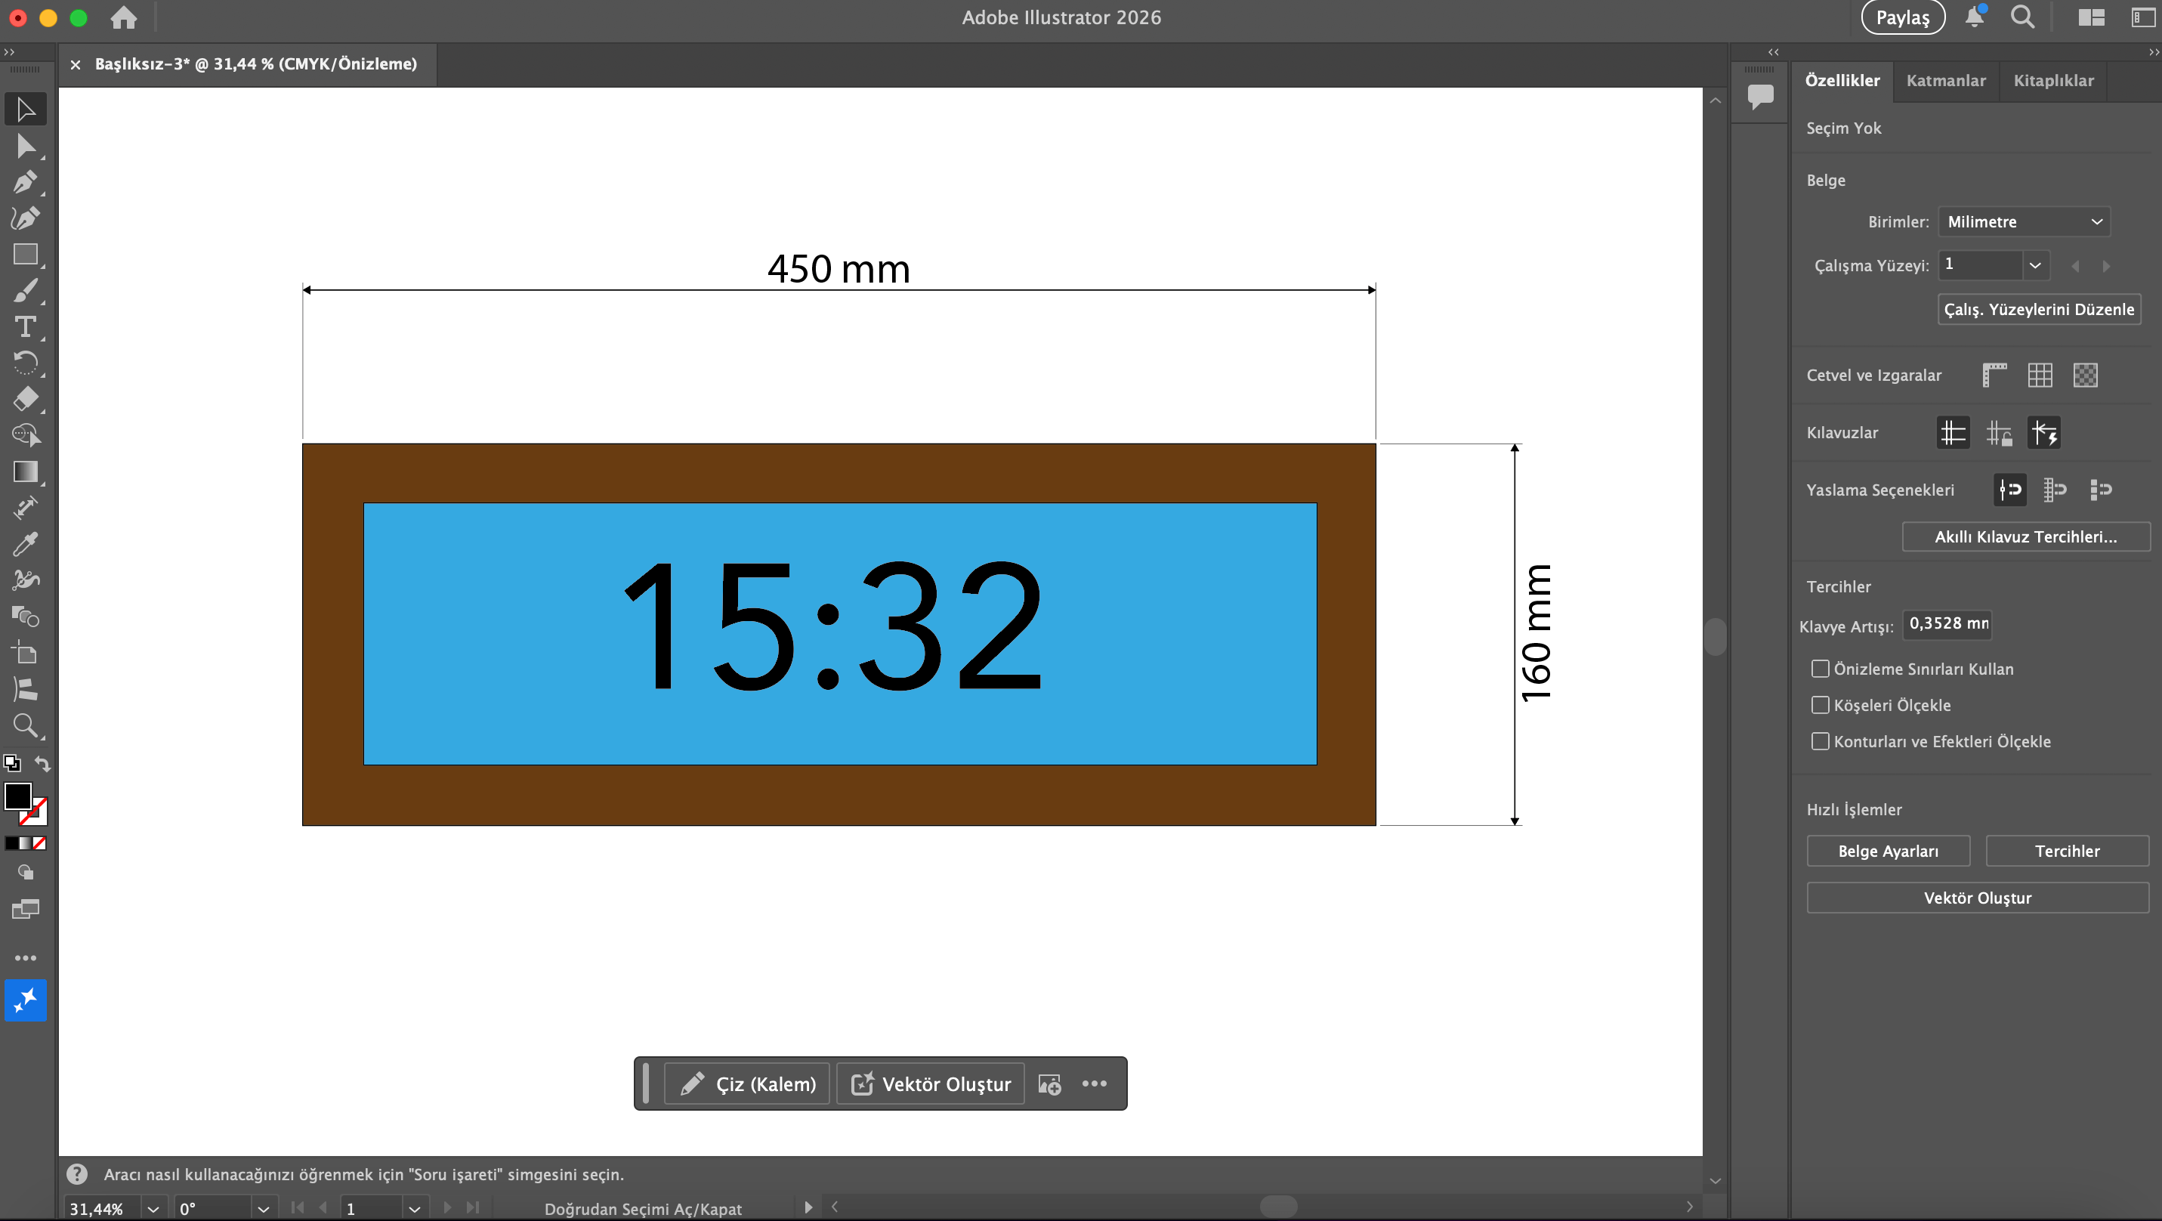Click the show rulers icon
The height and width of the screenshot is (1221, 2162).
pyautogui.click(x=1994, y=375)
